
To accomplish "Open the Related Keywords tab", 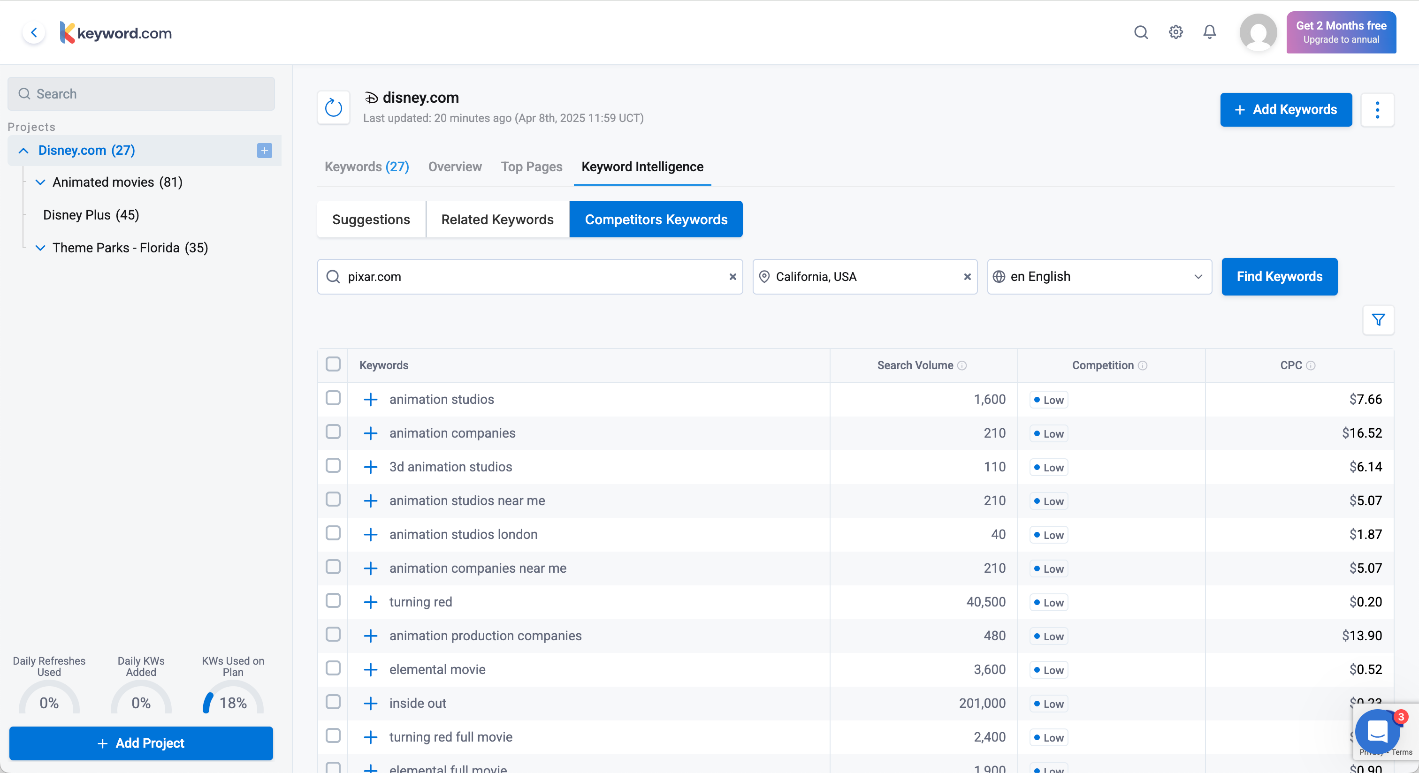I will pos(497,219).
